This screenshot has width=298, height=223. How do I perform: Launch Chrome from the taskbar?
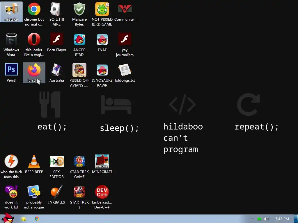coord(37,219)
